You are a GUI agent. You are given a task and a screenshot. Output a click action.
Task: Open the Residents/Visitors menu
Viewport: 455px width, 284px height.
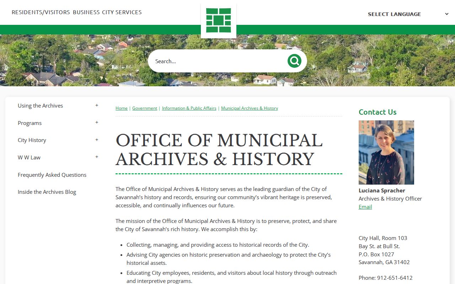pos(41,12)
